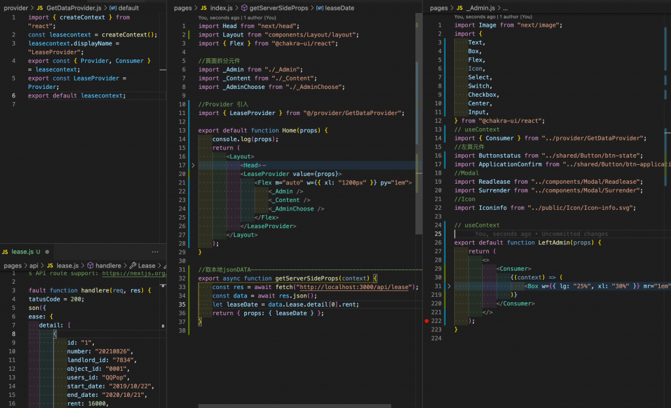Click 'LeaseProvider value={props}' opening tag
This screenshot has height=408, width=671.
coord(291,174)
